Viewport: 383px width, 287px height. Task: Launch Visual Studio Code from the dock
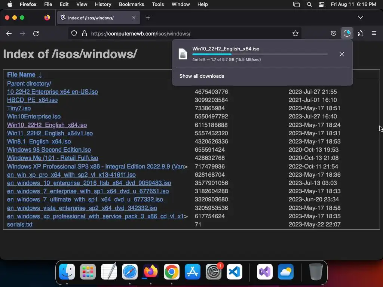point(235,272)
